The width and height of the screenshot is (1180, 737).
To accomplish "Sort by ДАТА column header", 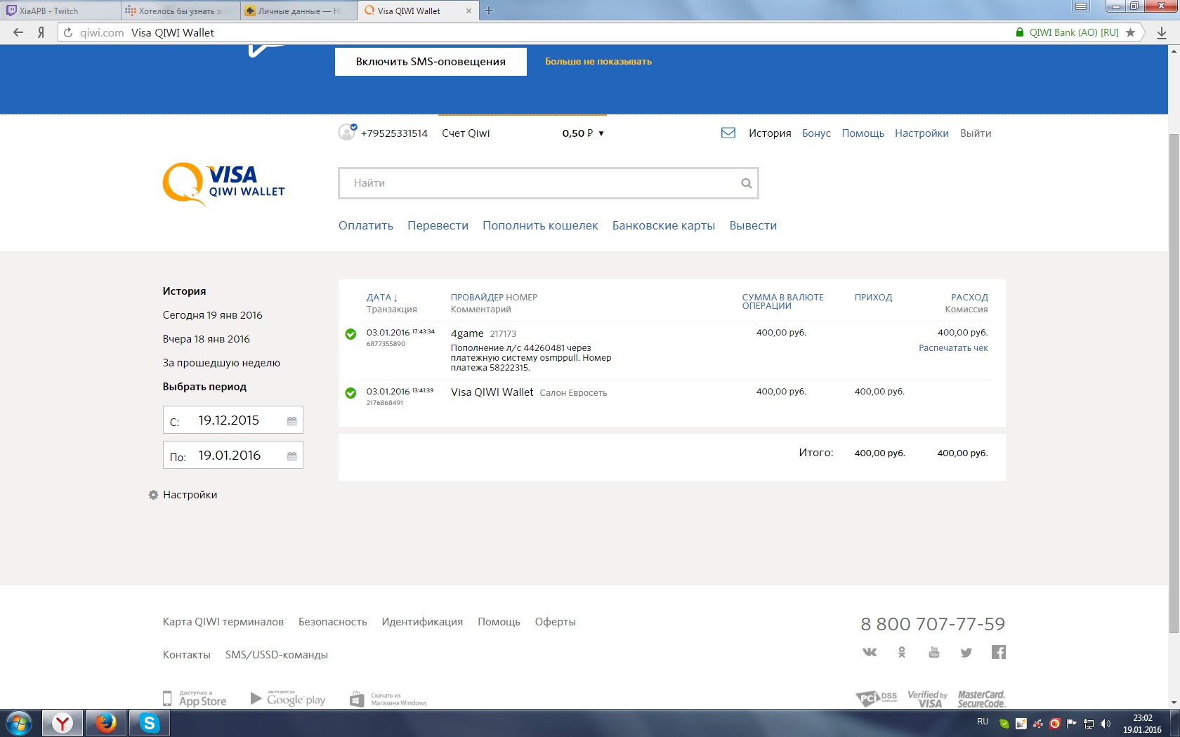I will coord(382,298).
